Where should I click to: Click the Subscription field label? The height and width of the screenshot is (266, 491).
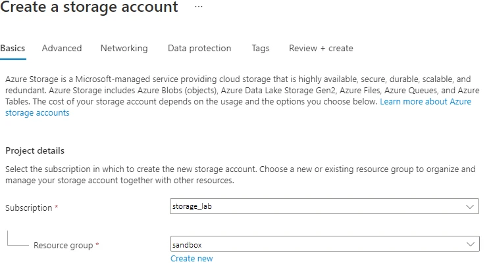tap(29, 208)
